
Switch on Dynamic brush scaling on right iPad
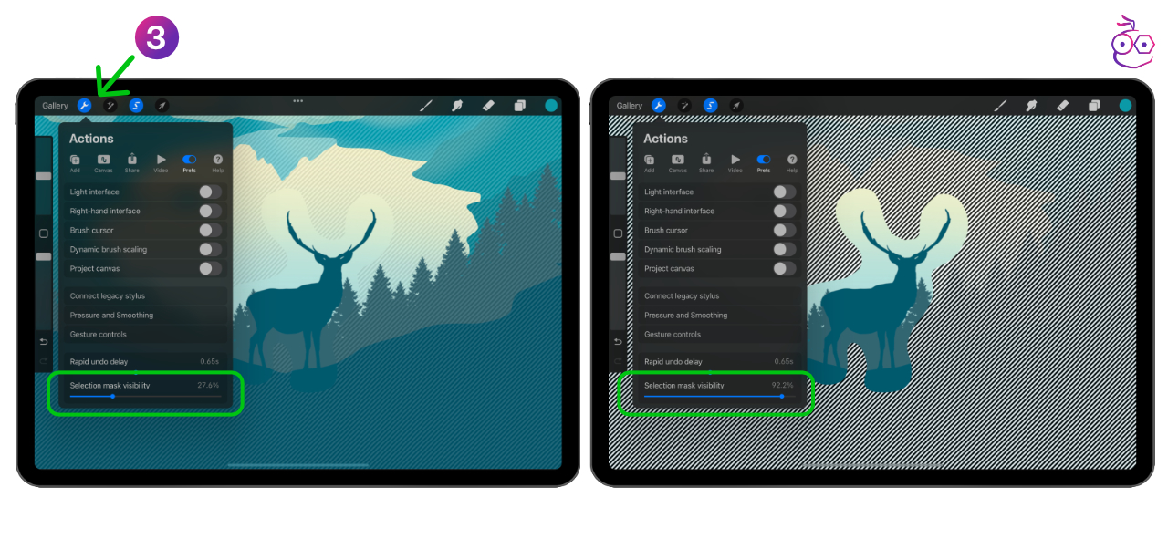click(784, 249)
